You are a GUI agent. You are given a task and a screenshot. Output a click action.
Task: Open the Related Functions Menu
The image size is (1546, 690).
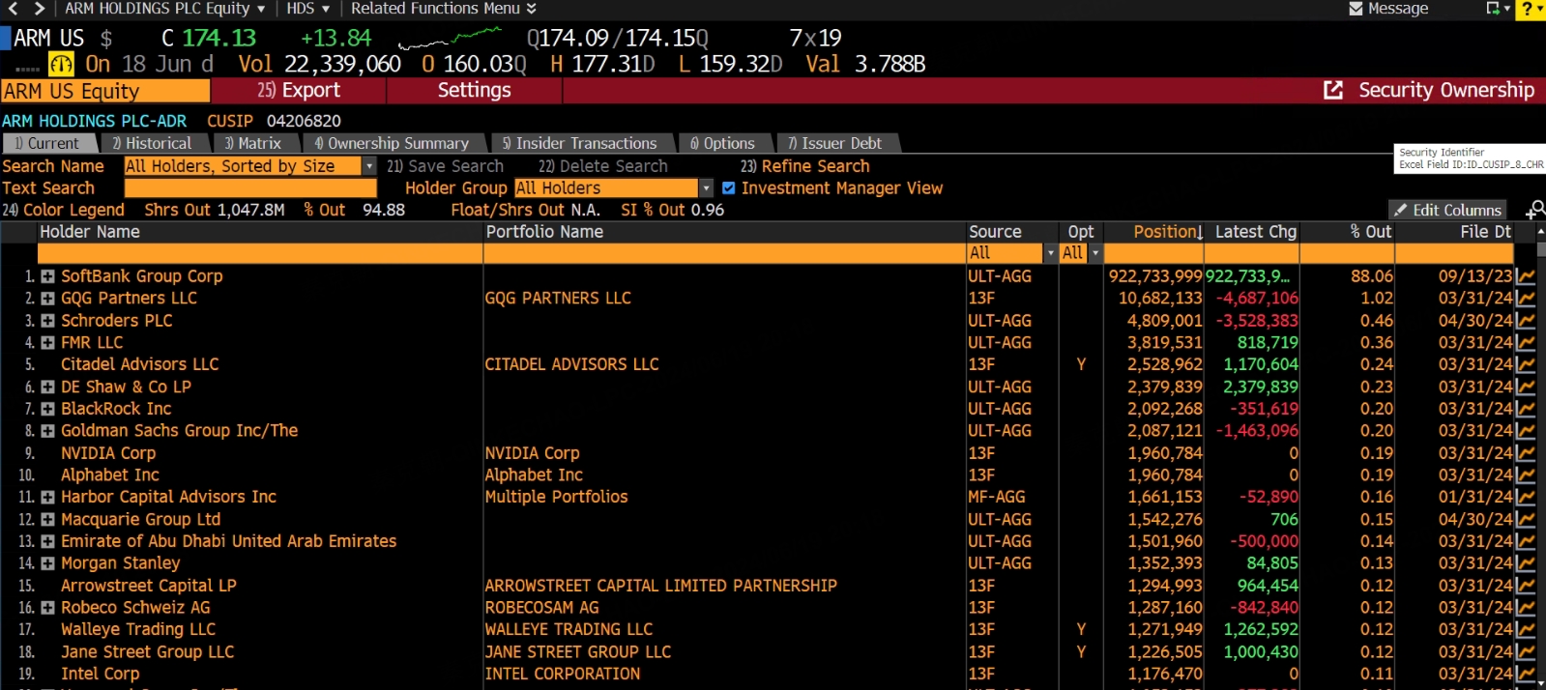point(444,9)
